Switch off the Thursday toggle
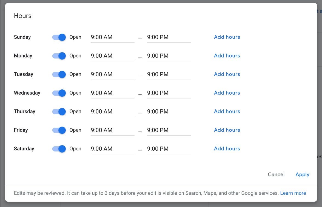This screenshot has width=322, height=207. coord(59,112)
